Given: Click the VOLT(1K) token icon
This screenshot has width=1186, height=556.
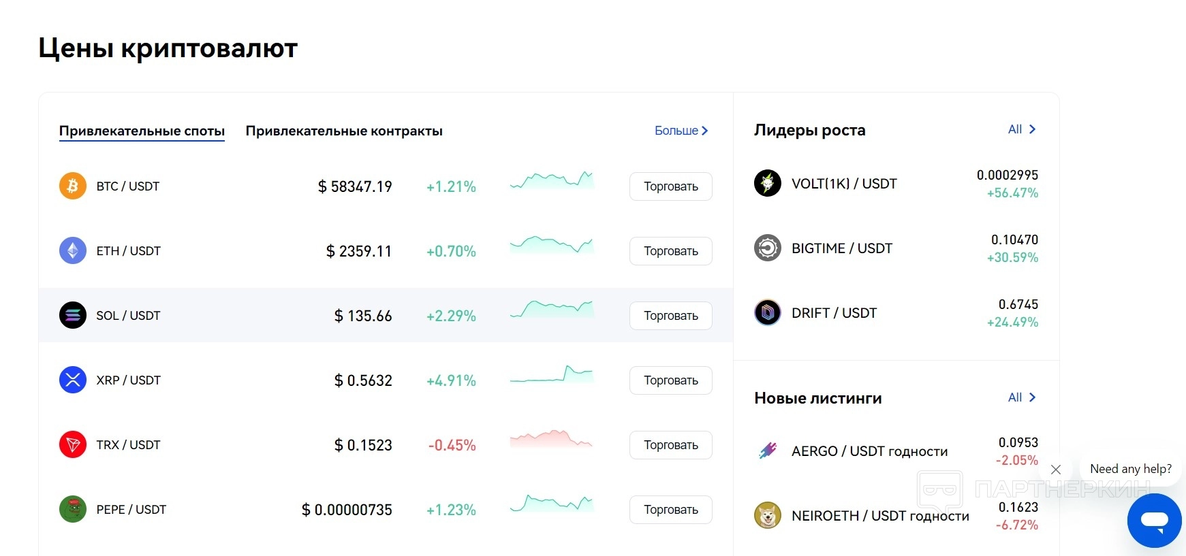Looking at the screenshot, I should coord(768,183).
